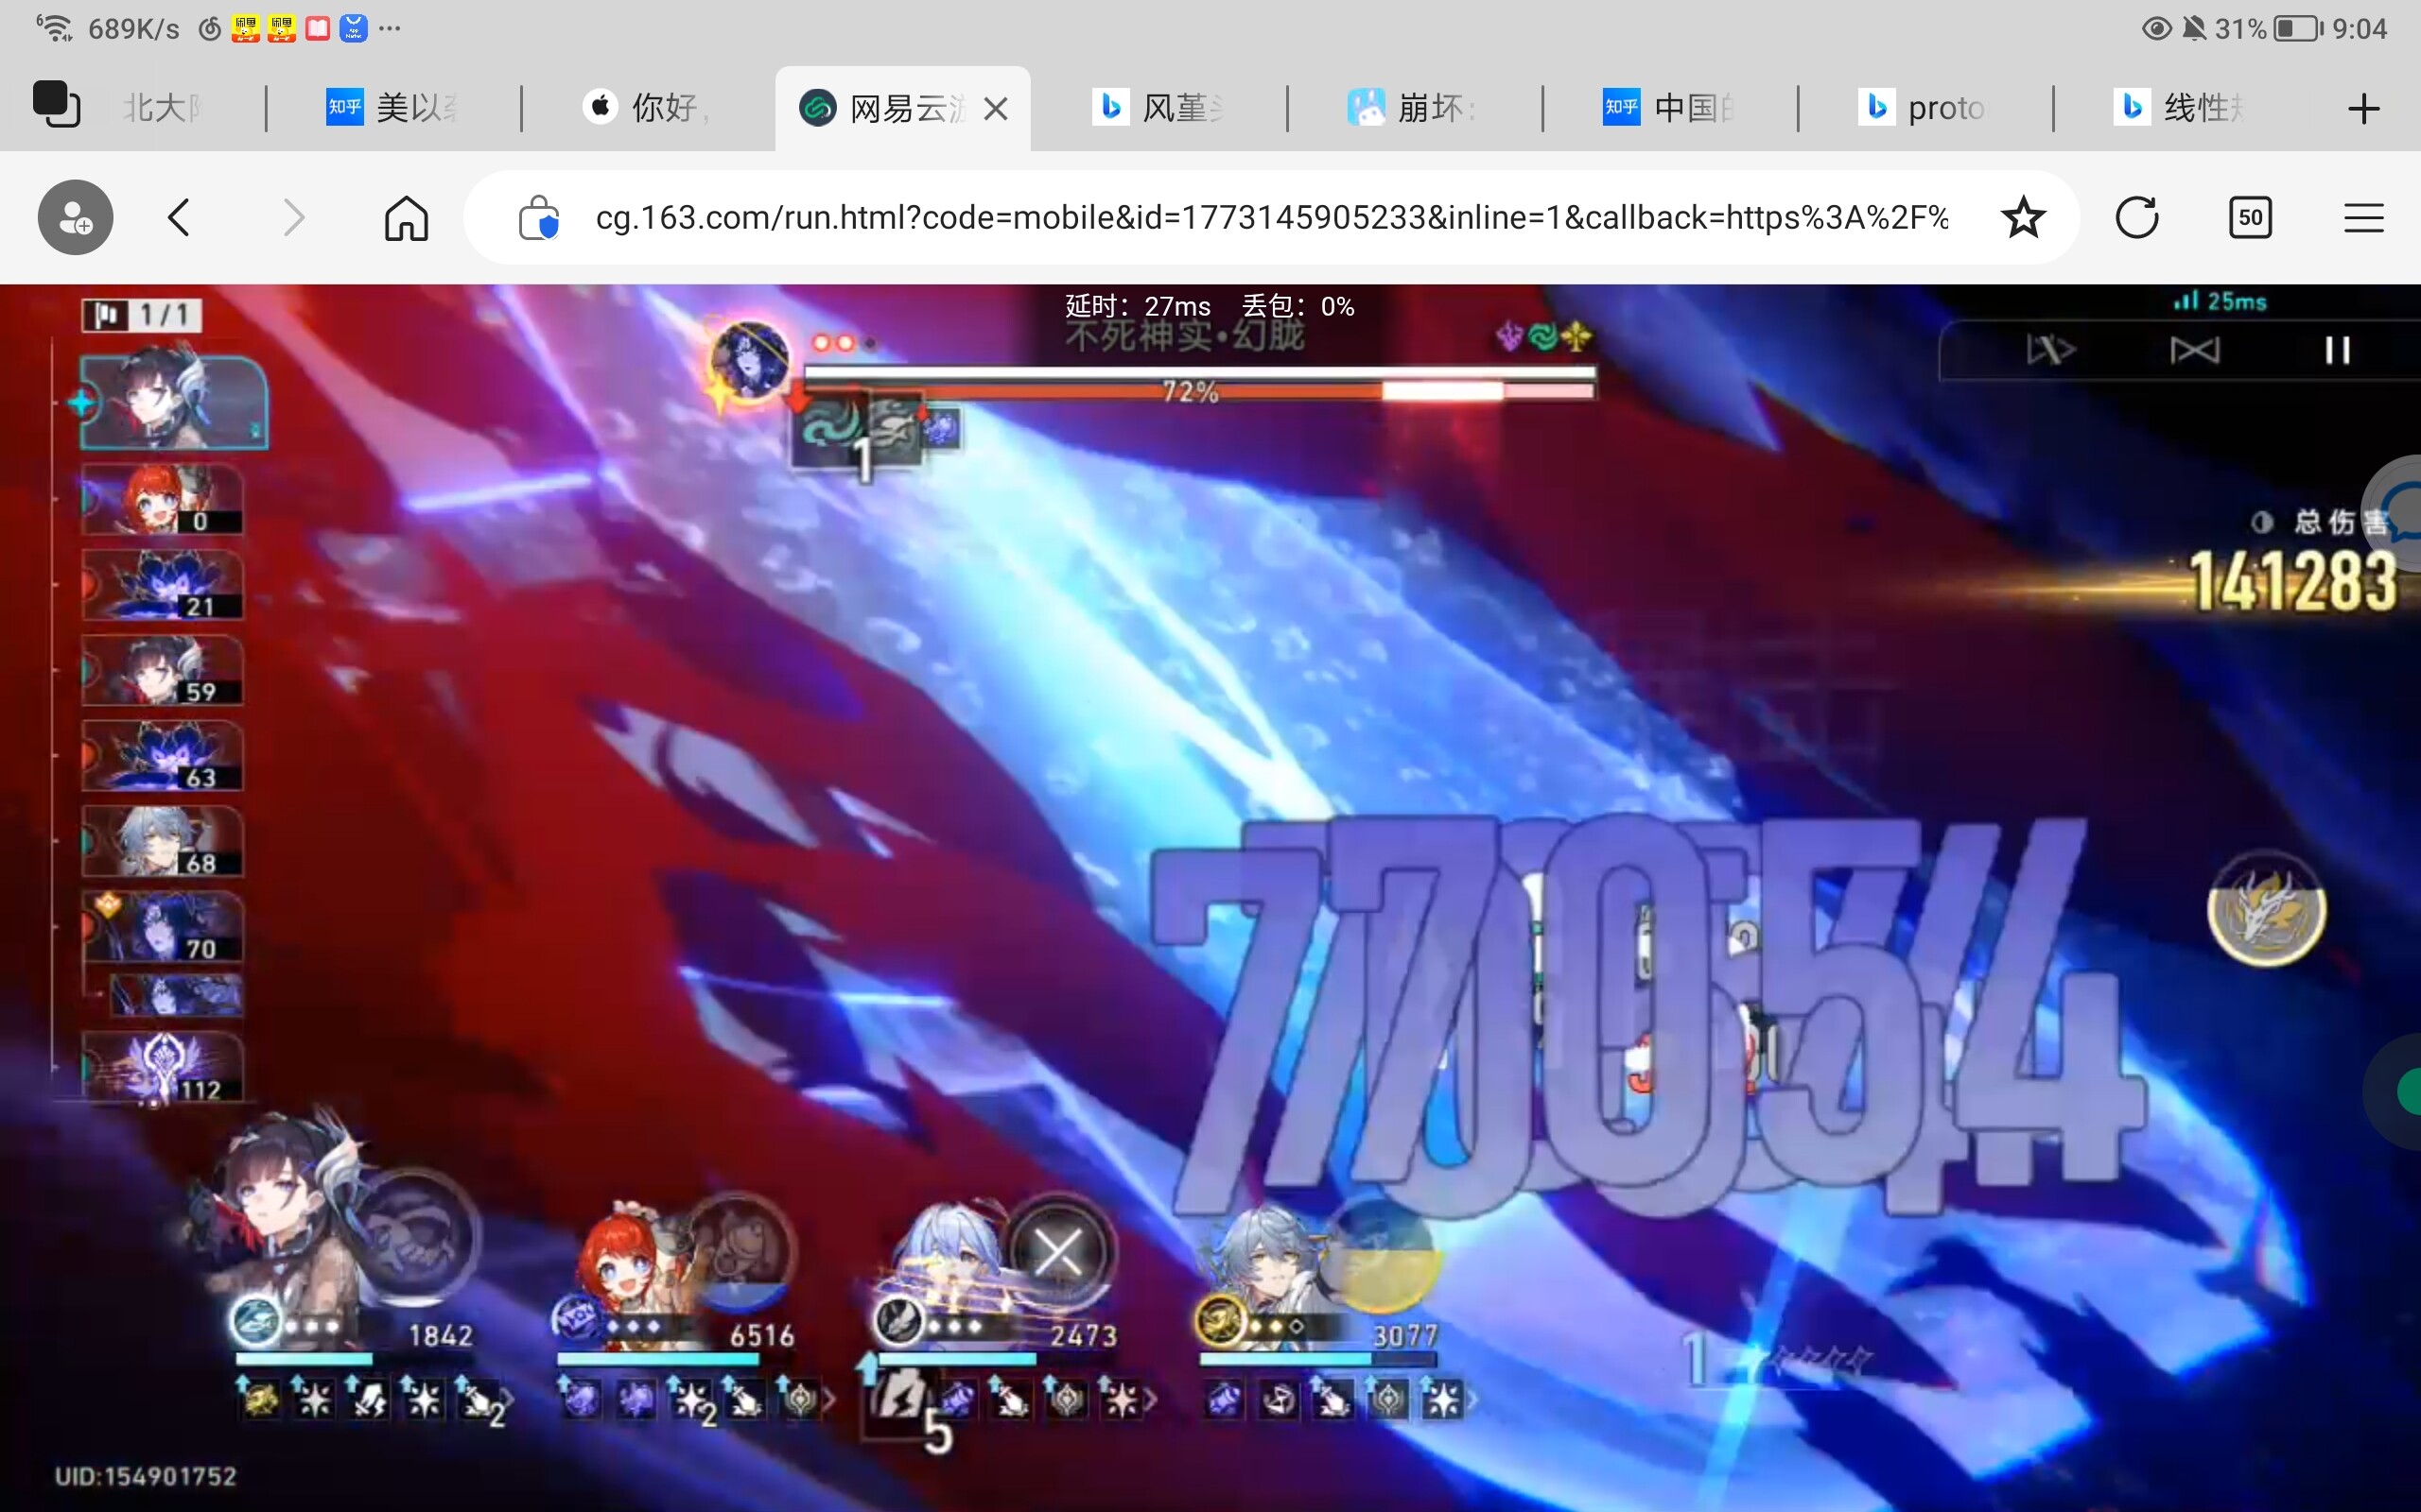Navigate back with the left arrow
The image size is (2421, 1512).
pyautogui.click(x=180, y=217)
